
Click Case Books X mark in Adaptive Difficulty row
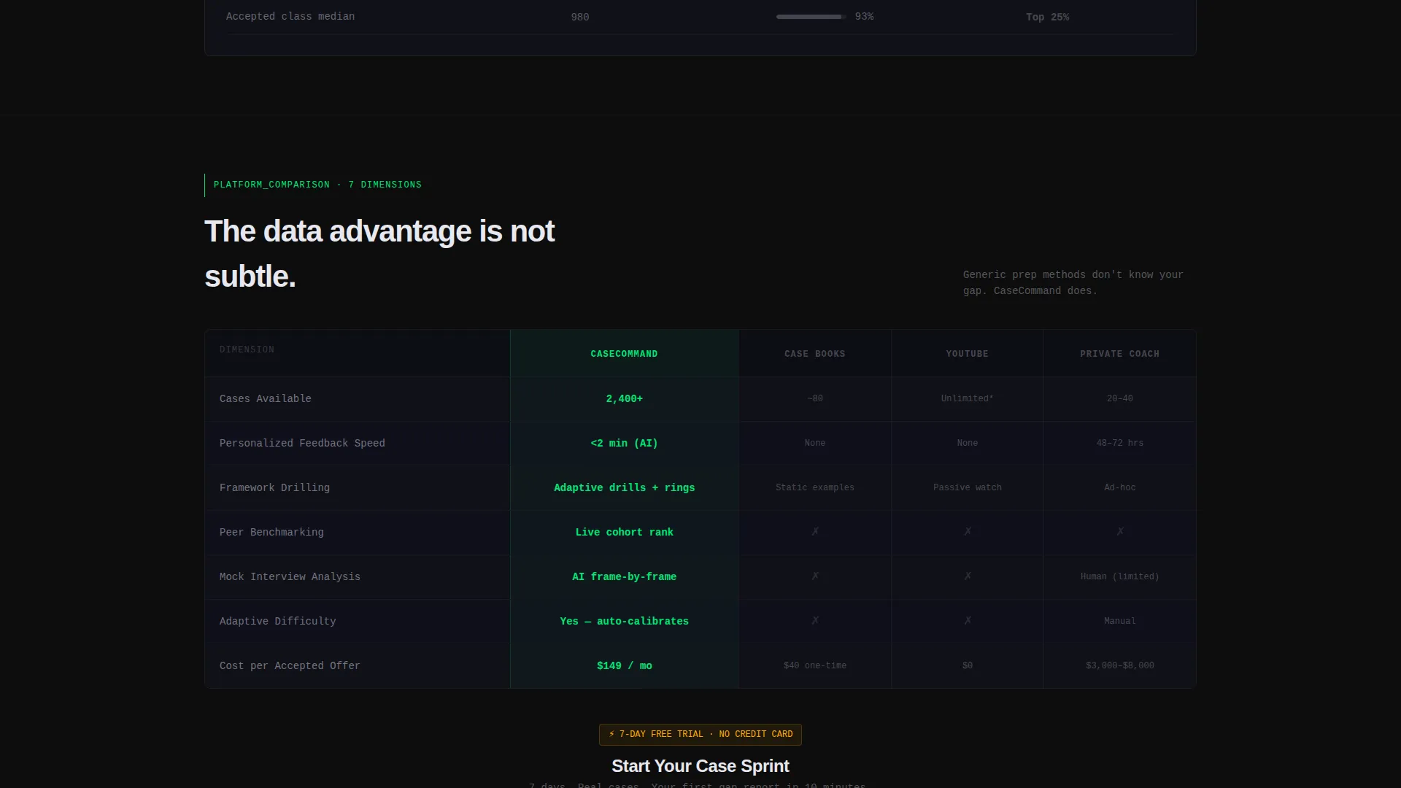click(815, 621)
